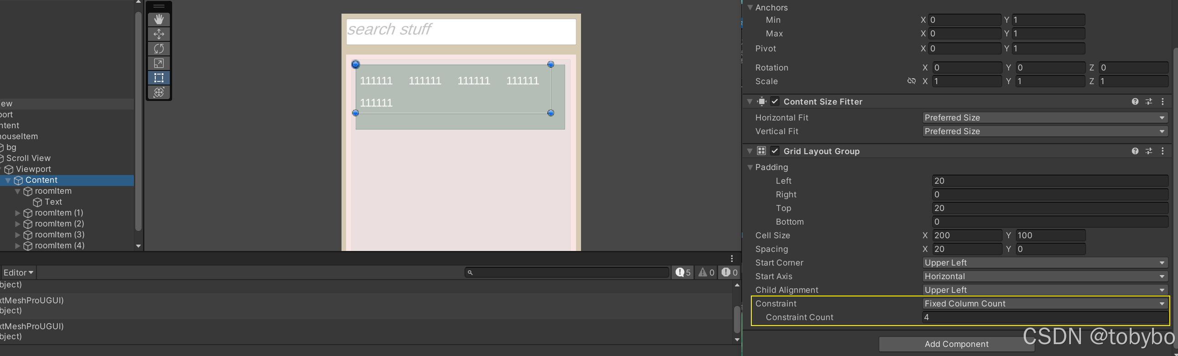Image resolution: width=1178 pixels, height=356 pixels.
Task: Select the bg object in hierarchy
Action: 11,147
